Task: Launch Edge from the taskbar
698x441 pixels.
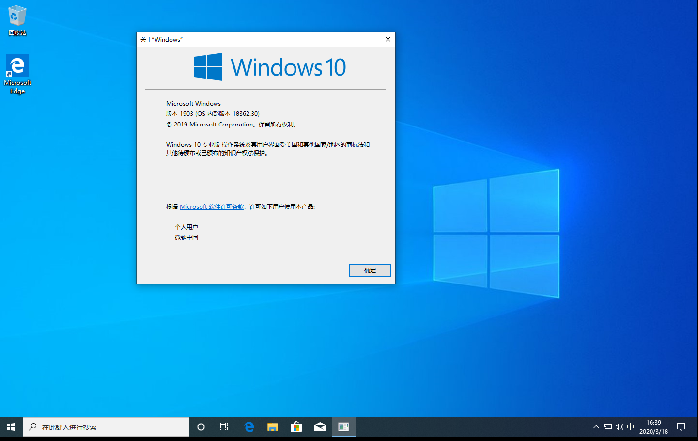Action: [x=249, y=427]
